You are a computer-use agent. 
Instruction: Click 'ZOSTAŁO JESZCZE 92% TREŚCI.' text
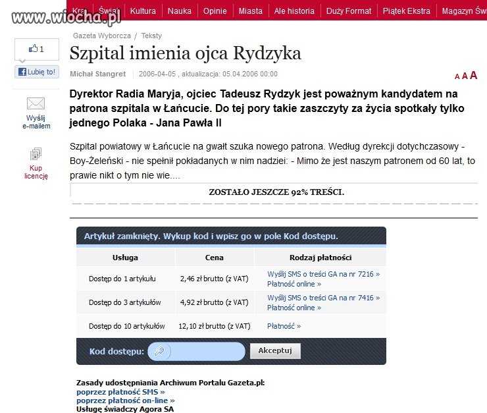[x=276, y=192]
